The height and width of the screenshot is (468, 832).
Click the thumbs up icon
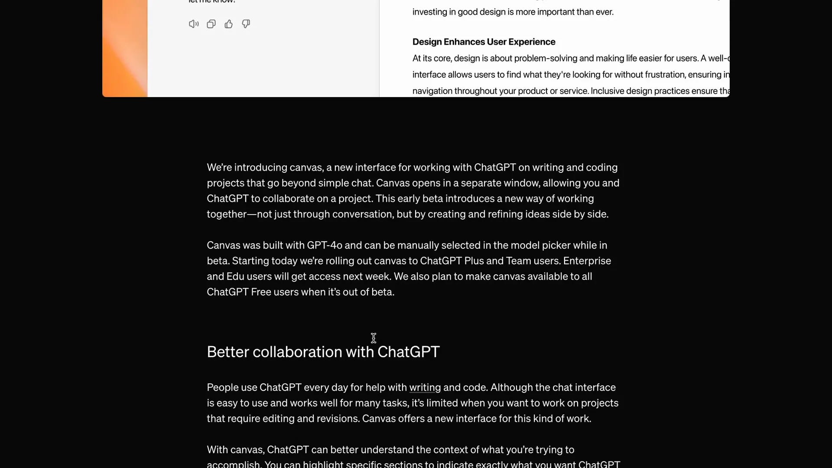pyautogui.click(x=228, y=23)
